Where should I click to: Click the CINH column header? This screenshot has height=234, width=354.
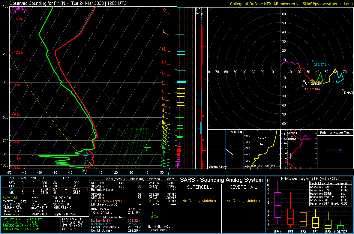(34, 178)
